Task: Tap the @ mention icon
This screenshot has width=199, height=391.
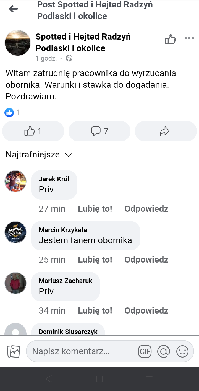Action: click(x=164, y=351)
